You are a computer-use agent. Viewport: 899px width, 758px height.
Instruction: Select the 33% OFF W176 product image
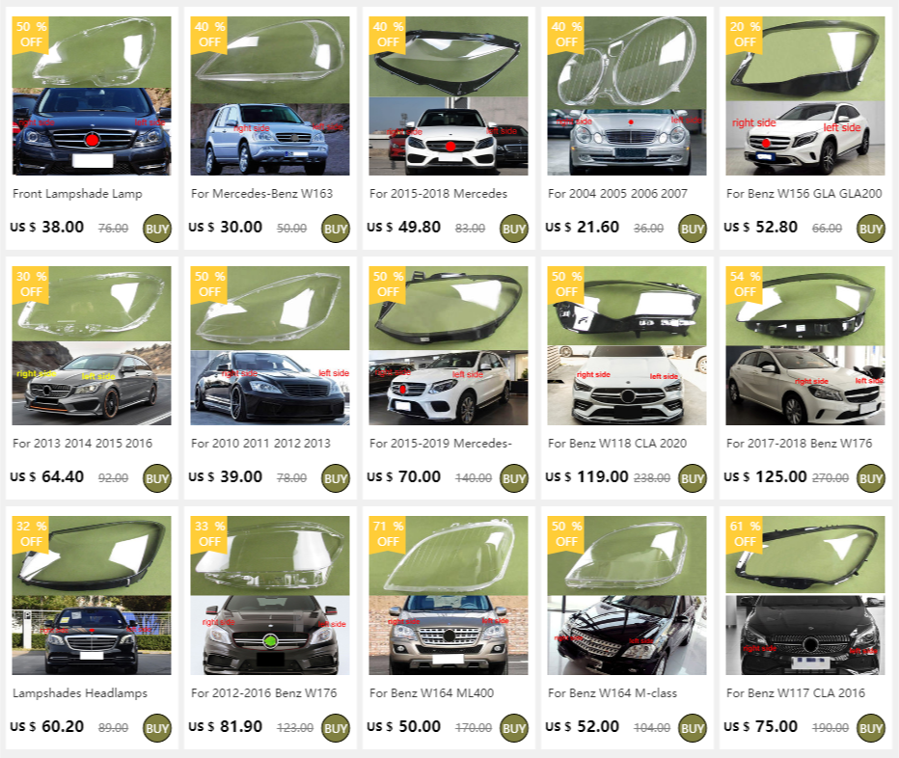(x=270, y=595)
